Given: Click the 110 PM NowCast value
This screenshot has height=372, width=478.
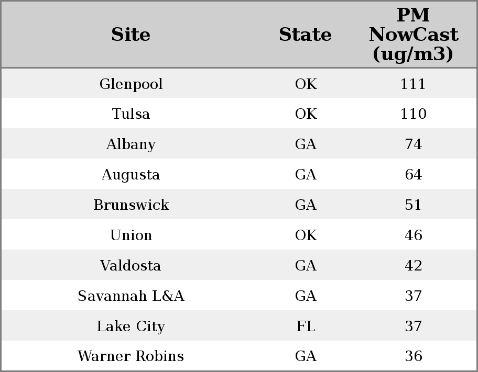Looking at the screenshot, I should click(413, 114).
